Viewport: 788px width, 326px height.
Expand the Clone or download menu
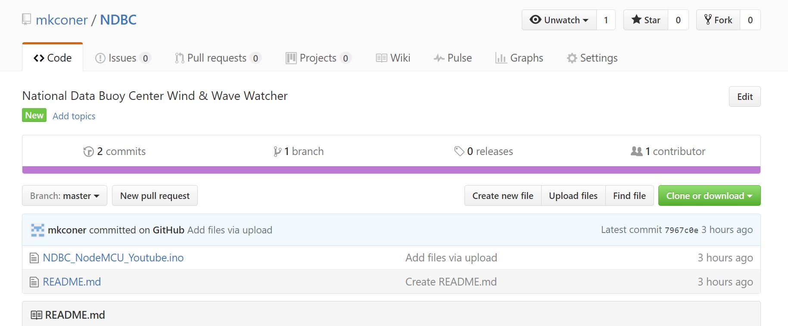click(x=709, y=196)
